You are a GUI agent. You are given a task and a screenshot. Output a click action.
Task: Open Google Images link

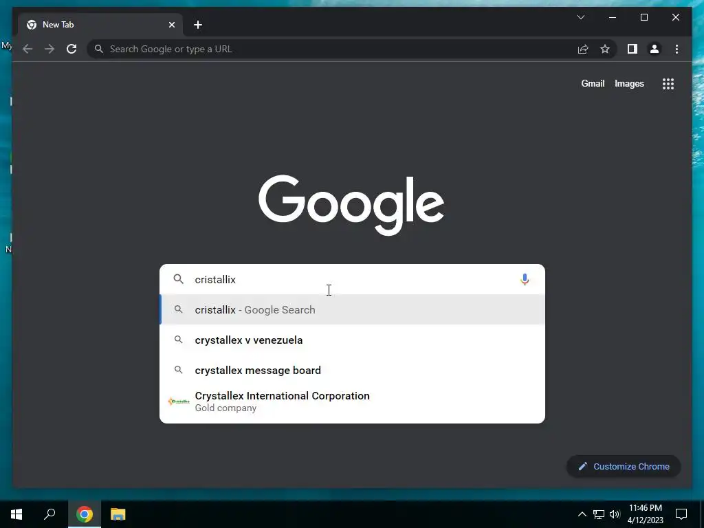coord(629,83)
